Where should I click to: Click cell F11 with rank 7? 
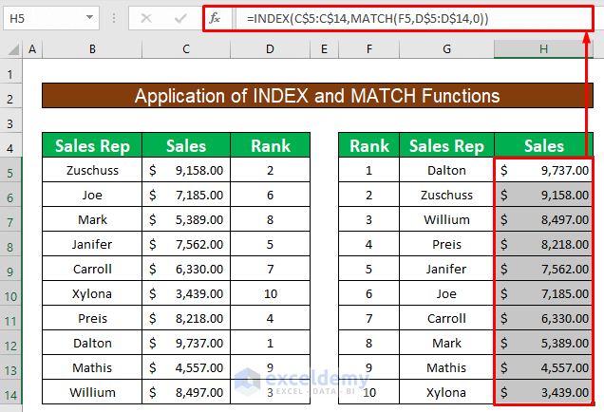tap(369, 318)
